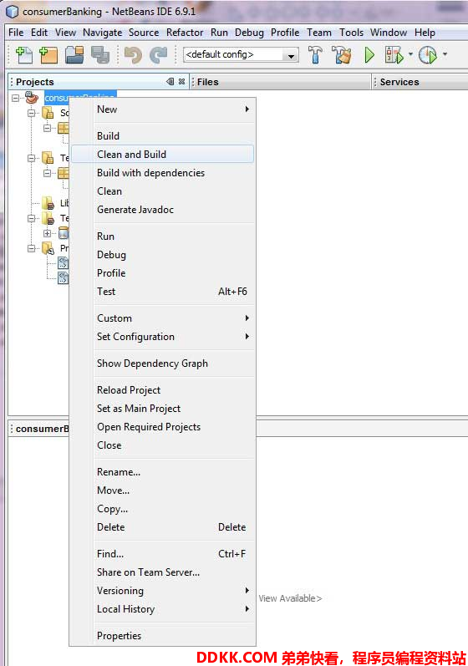
Task: Choose Build from the context menu
Action: [163, 136]
